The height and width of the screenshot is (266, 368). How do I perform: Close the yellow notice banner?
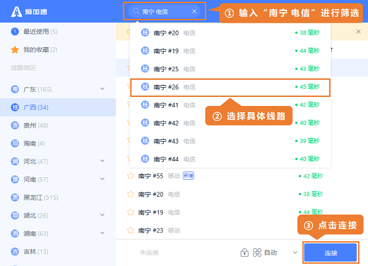pos(358,31)
